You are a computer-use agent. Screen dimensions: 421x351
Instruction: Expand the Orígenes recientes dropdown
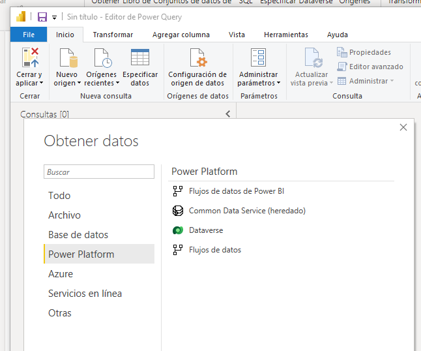point(117,83)
